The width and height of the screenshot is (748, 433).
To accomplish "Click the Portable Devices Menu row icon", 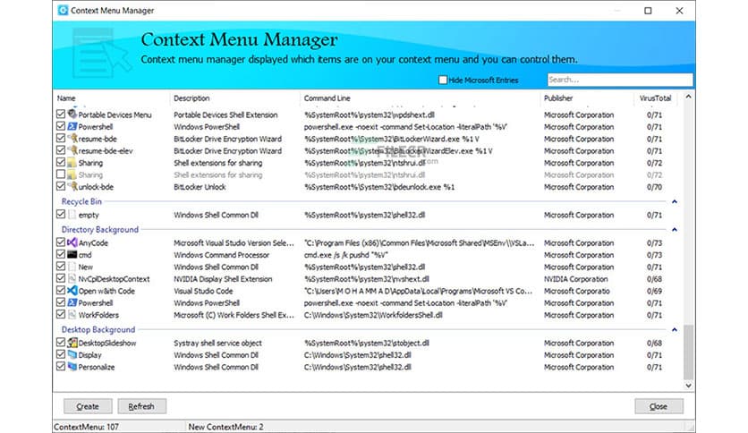I will [x=72, y=115].
